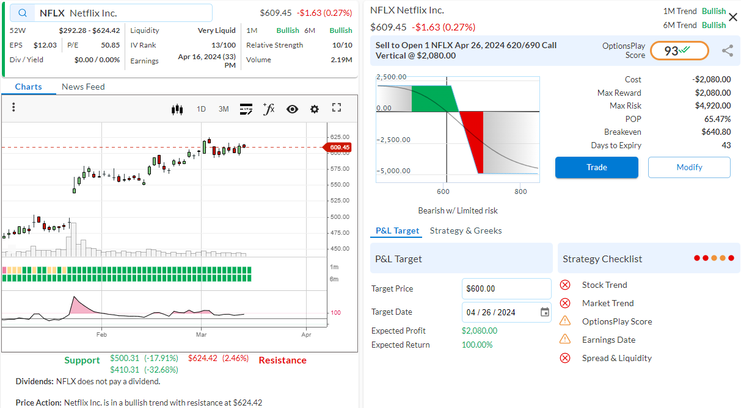Open the Strategy & Greeks tab
The height and width of the screenshot is (408, 741).
tap(466, 231)
